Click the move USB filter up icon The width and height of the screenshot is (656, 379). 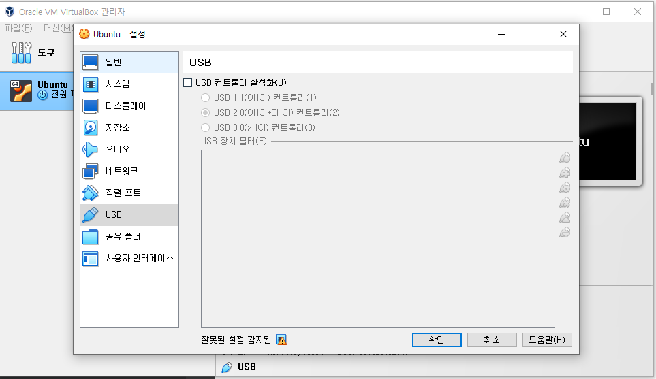click(565, 217)
